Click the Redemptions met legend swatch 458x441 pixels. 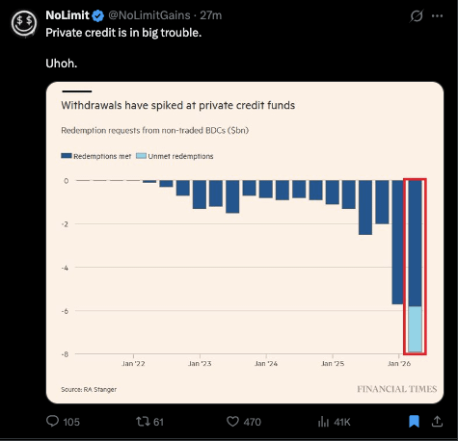pyautogui.click(x=67, y=156)
